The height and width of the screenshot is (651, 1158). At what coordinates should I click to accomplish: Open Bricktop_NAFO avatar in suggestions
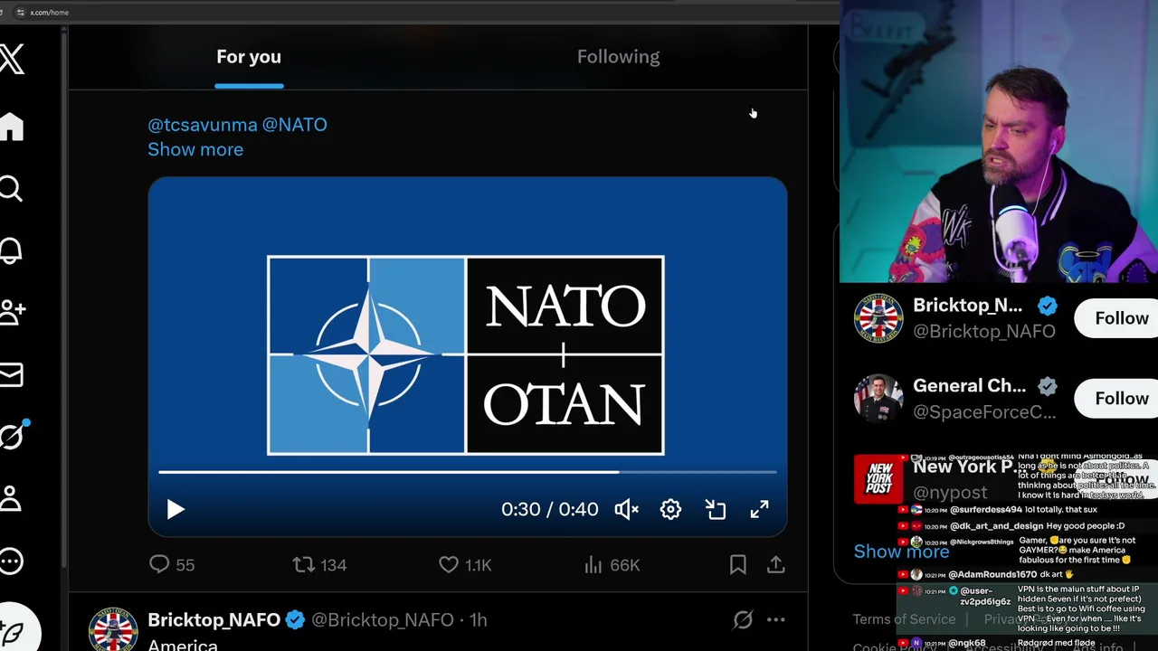(x=878, y=318)
